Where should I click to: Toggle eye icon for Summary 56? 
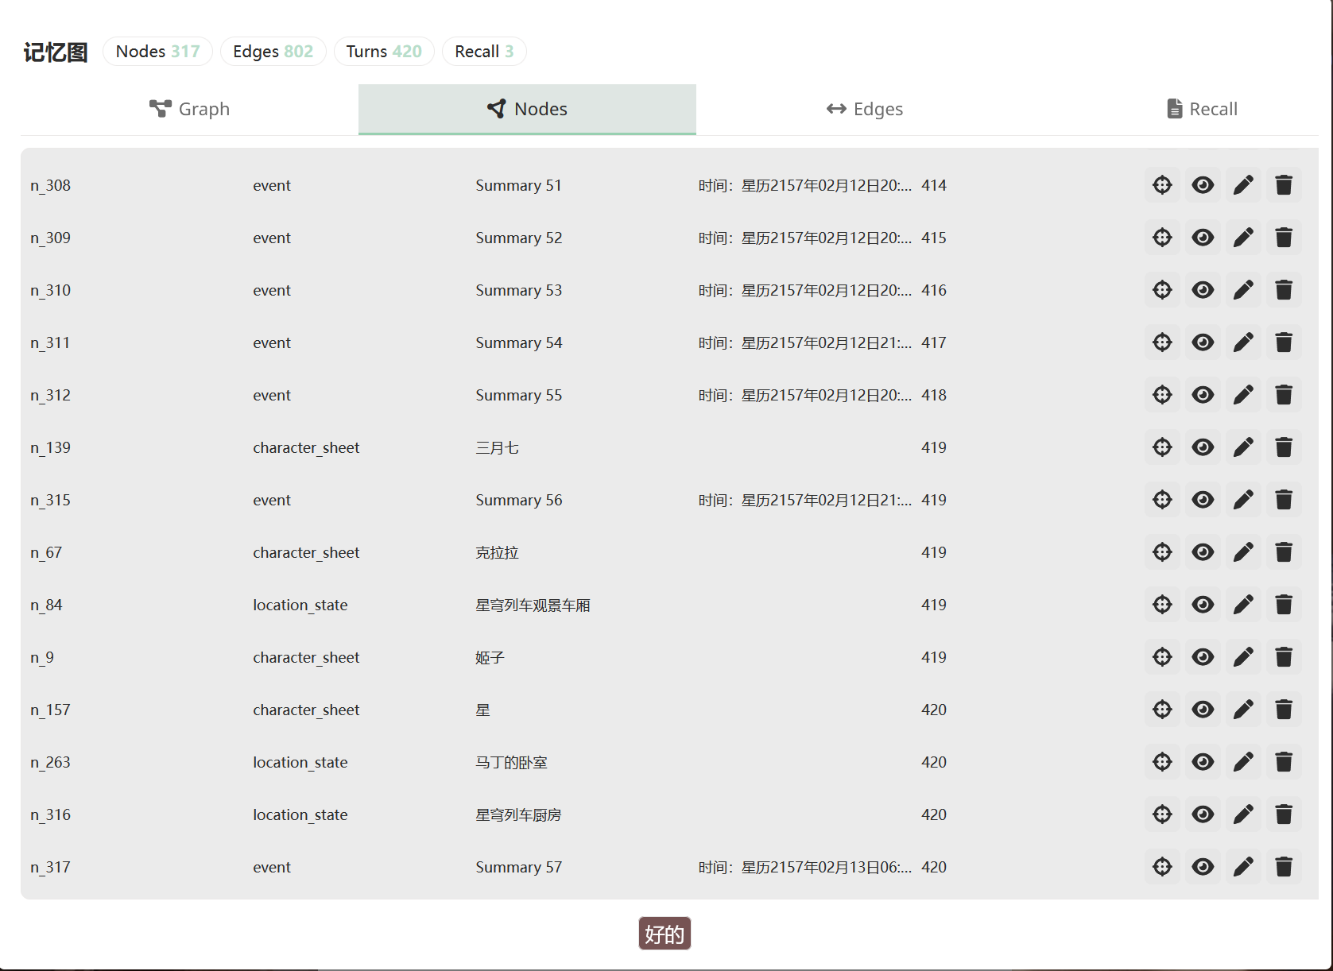pos(1203,500)
